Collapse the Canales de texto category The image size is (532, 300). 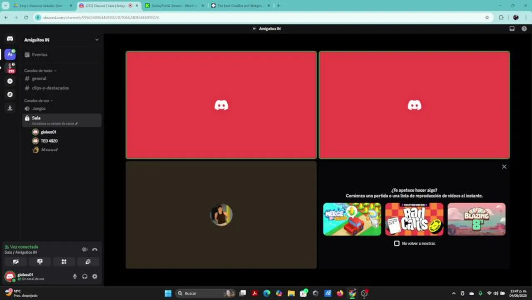point(40,70)
